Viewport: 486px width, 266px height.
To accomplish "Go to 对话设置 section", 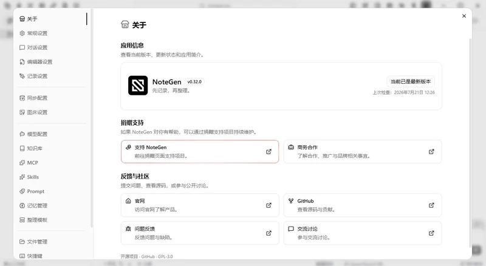I will click(52, 47).
